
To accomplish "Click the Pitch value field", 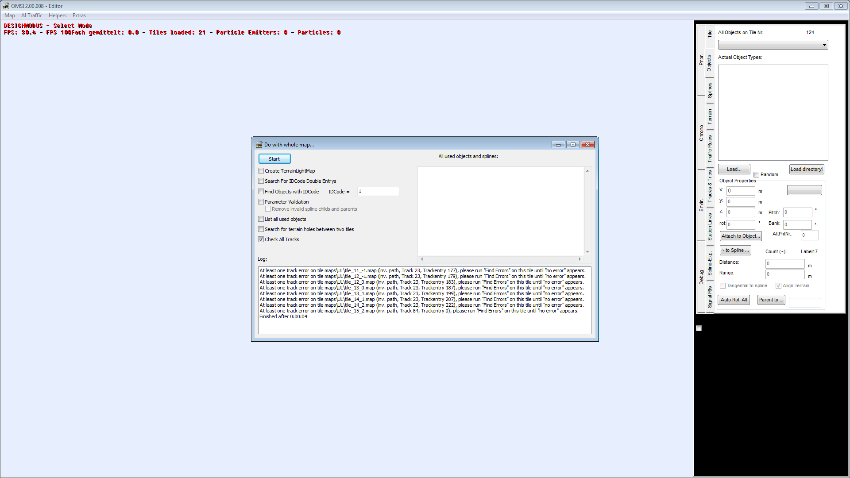I will [x=797, y=212].
